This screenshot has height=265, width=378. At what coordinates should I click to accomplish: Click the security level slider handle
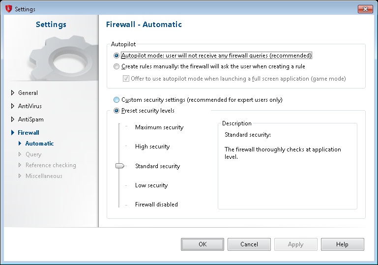tap(120, 166)
